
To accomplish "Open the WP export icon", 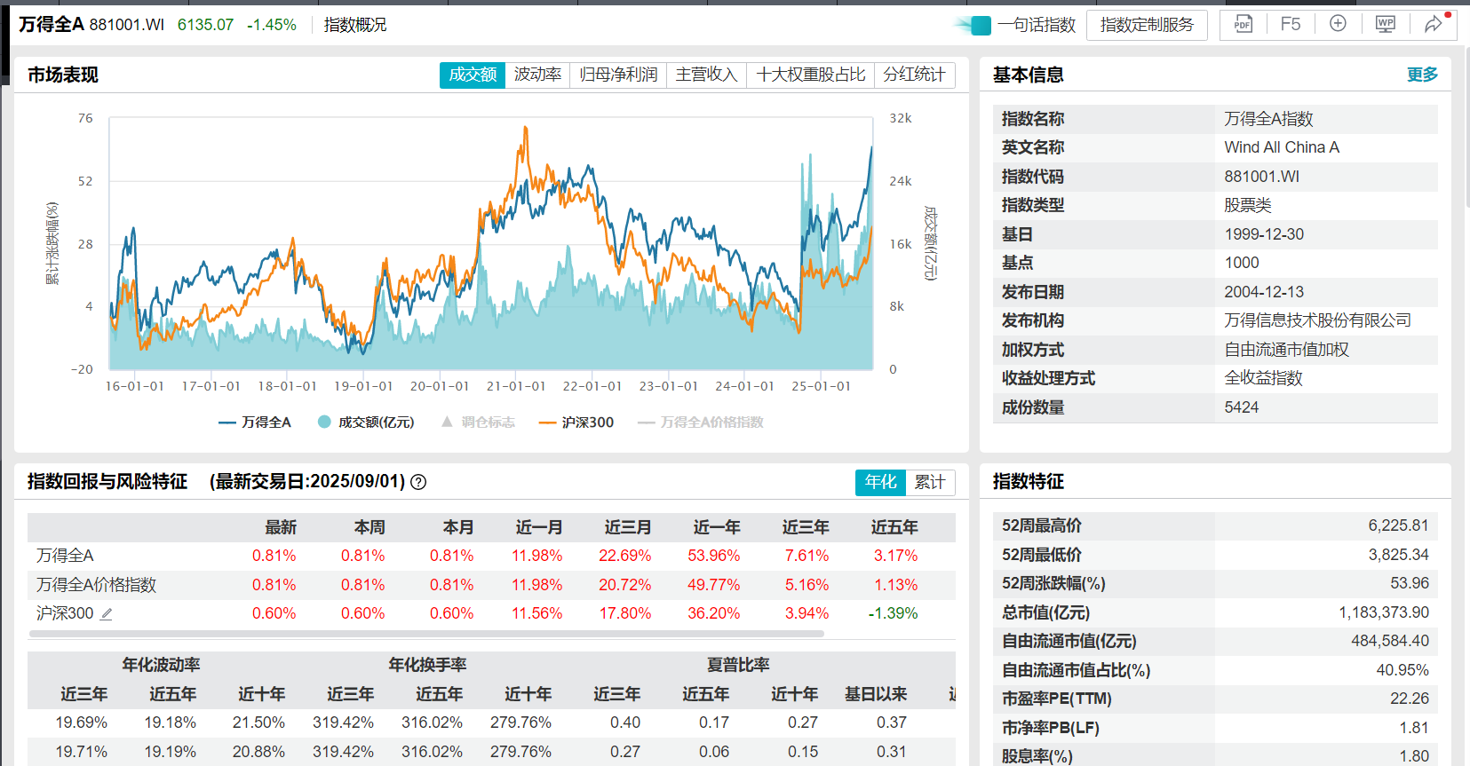I will pos(1385,24).
